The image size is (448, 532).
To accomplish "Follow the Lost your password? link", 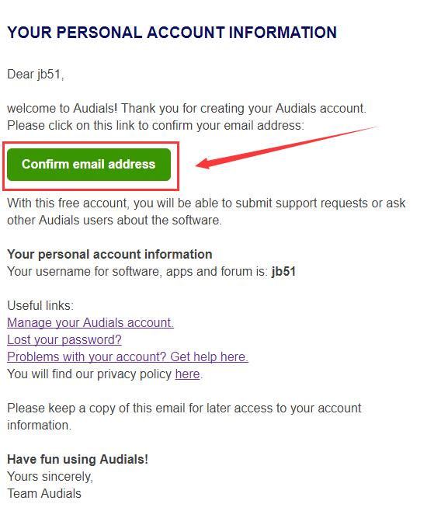I will click(x=64, y=339).
